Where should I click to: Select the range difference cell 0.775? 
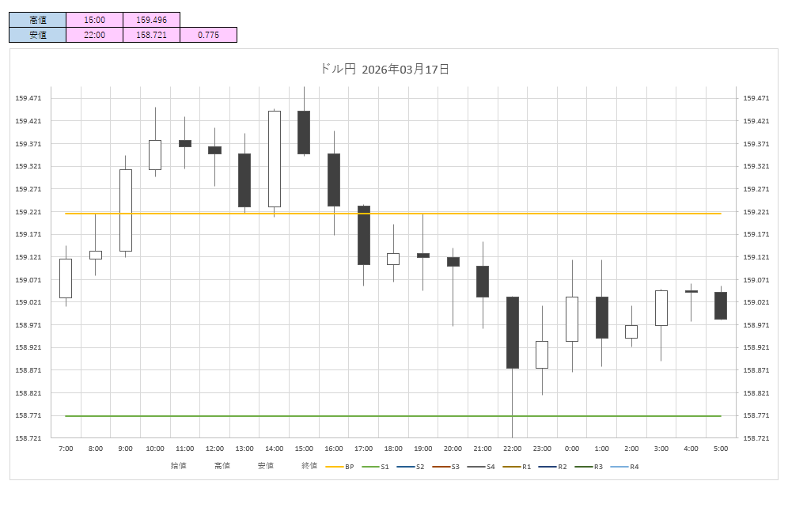coord(208,35)
